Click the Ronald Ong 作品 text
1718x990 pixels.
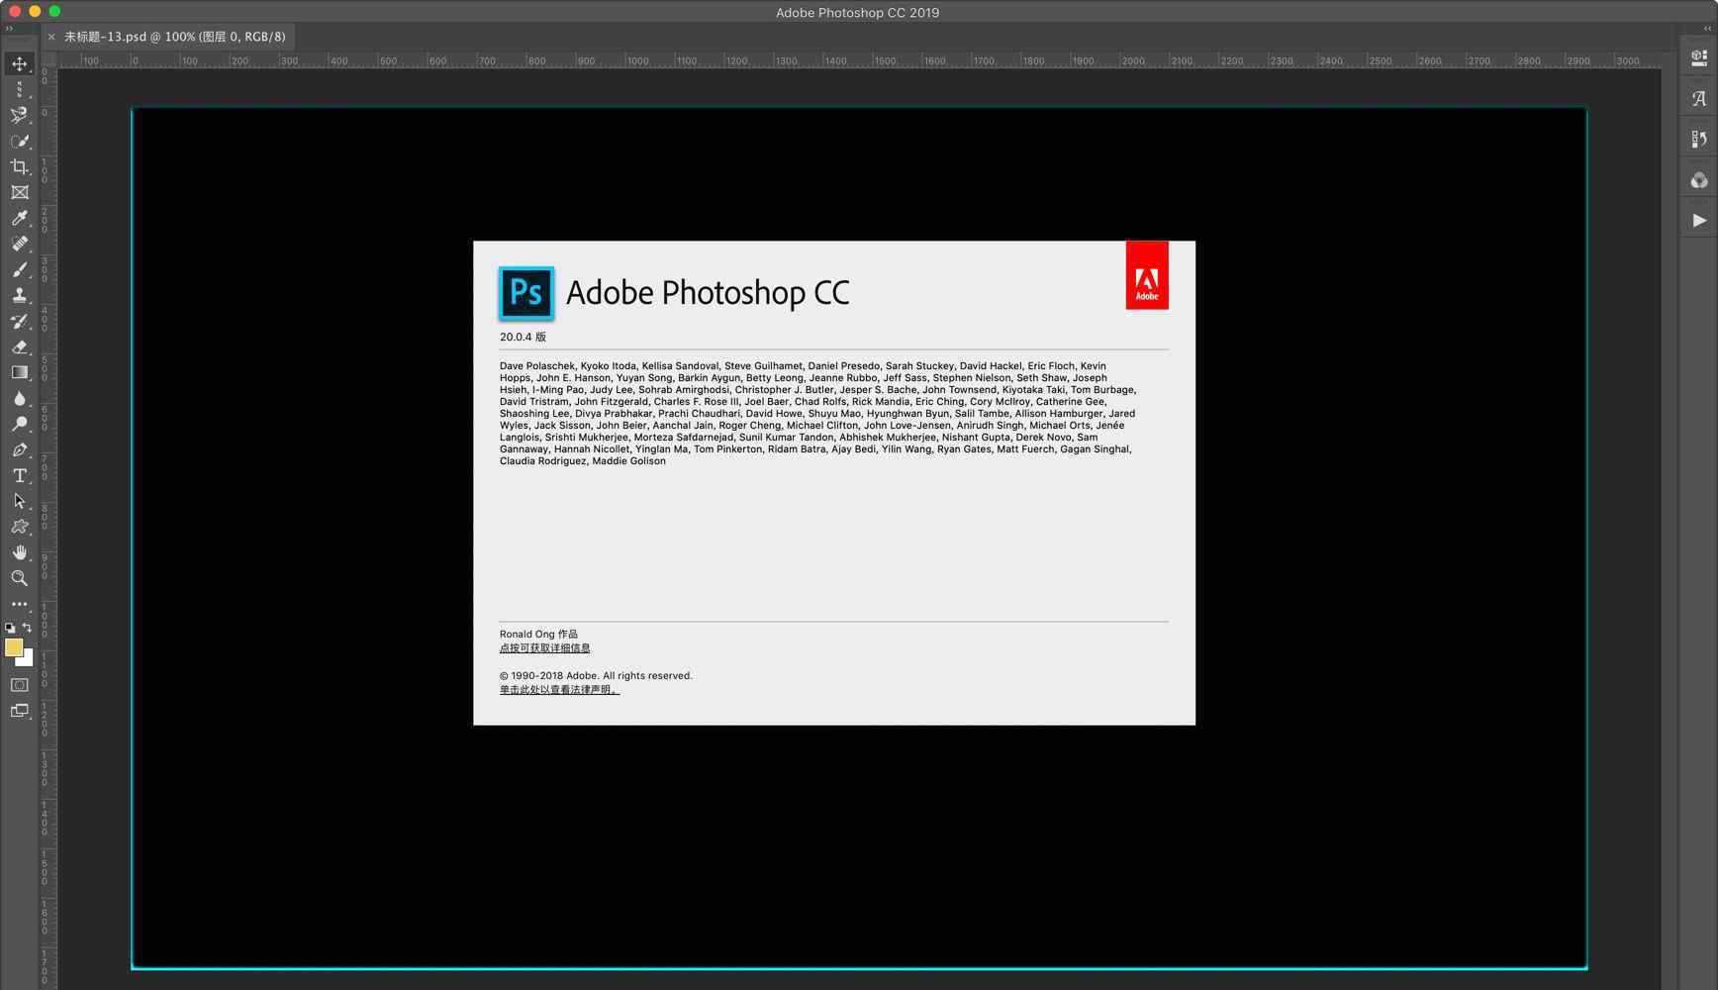538,635
